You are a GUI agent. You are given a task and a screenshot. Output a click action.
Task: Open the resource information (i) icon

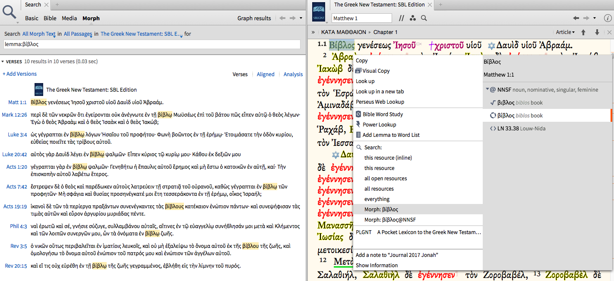[608, 18]
